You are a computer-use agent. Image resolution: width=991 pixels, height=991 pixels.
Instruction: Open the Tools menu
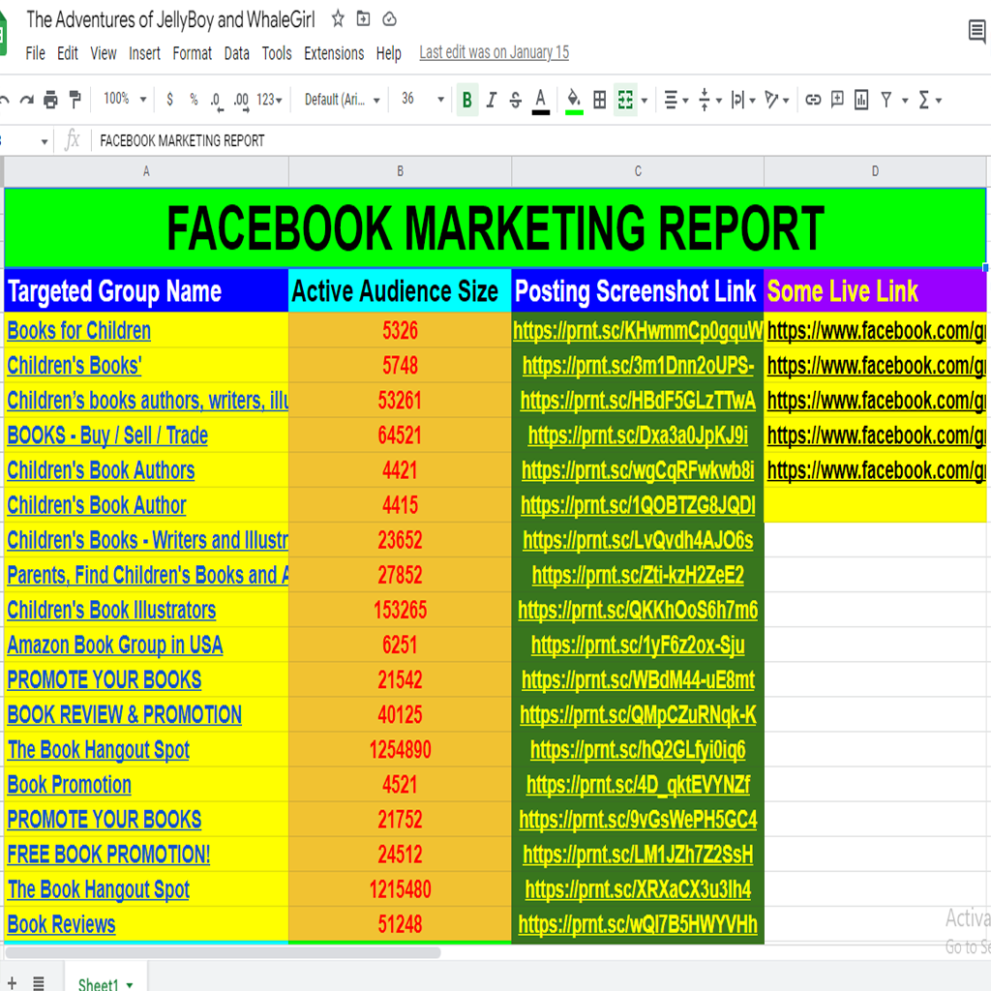tap(277, 54)
